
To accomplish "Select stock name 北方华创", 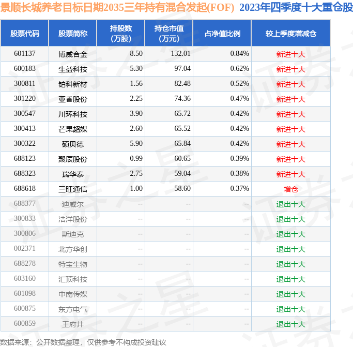I will pyautogui.click(x=73, y=249).
